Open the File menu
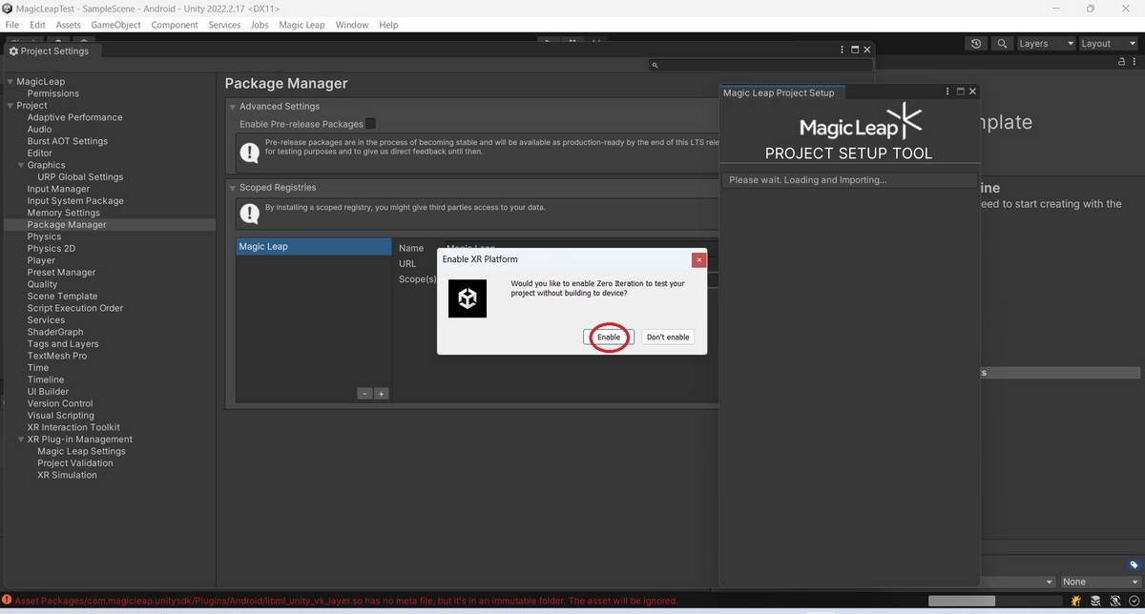1145x614 pixels. tap(12, 25)
